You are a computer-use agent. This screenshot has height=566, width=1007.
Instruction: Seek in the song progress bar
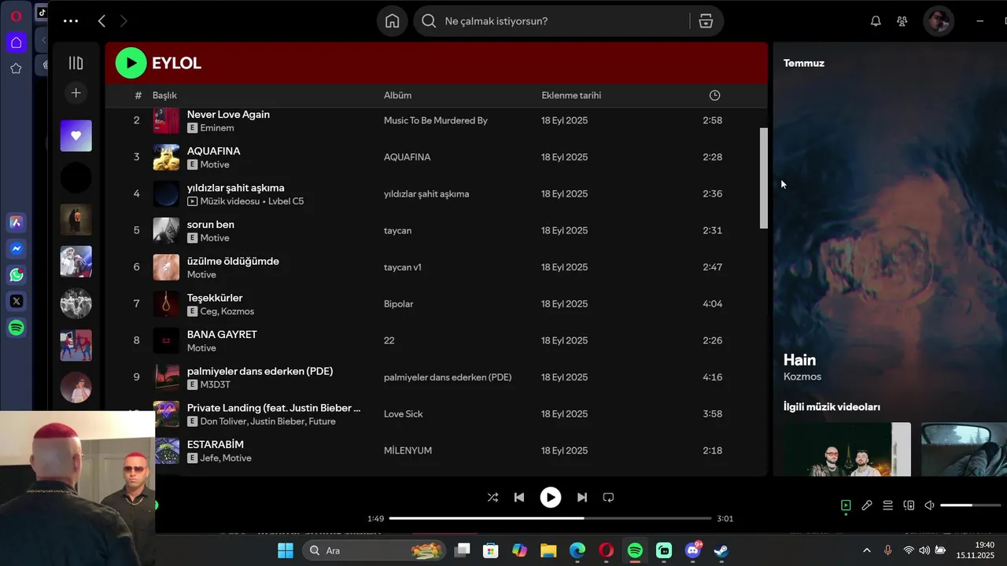[x=550, y=518]
